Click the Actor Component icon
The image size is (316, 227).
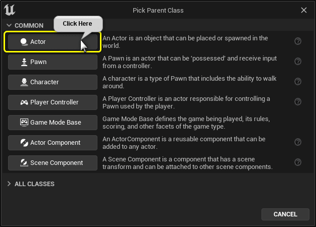[24, 143]
